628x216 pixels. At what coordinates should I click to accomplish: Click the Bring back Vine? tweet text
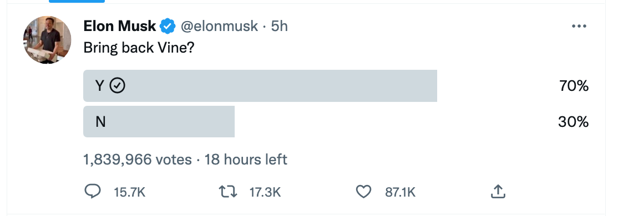[x=139, y=48]
